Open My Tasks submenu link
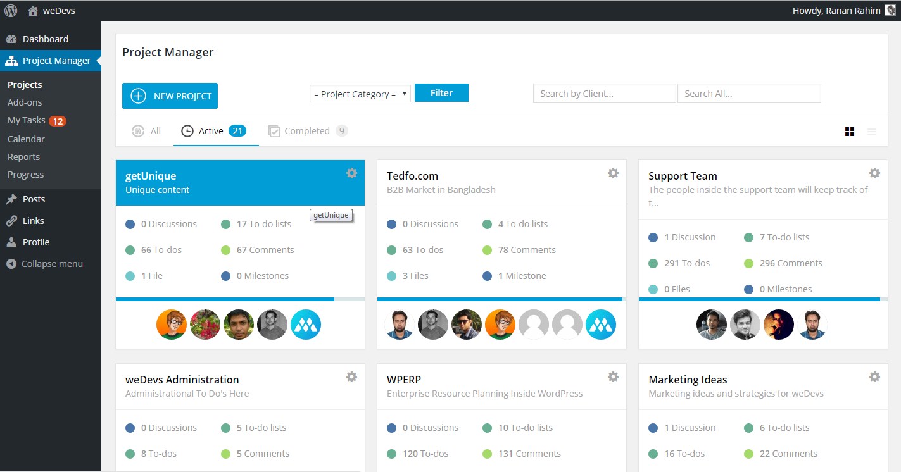The image size is (901, 472). click(37, 120)
